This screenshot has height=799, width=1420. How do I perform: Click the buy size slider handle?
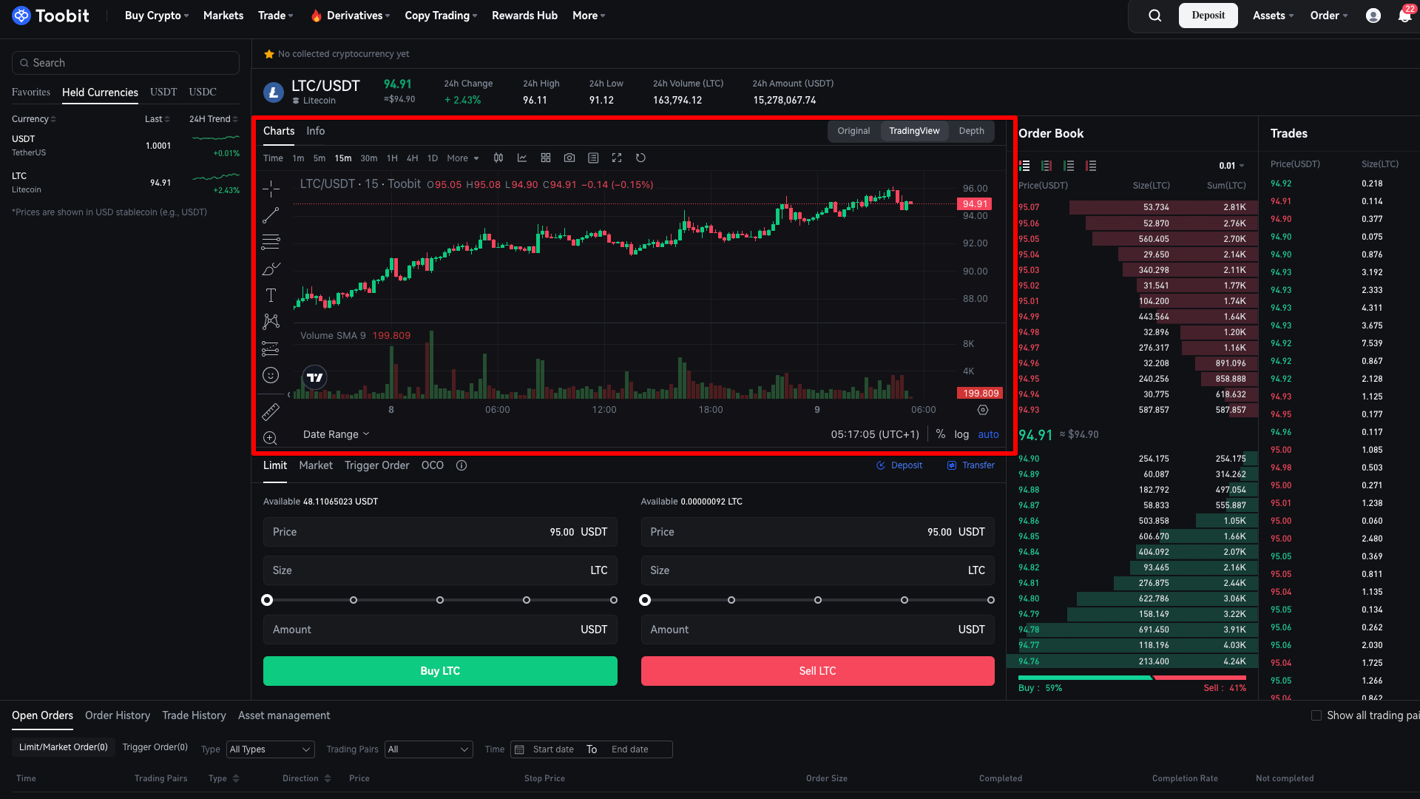267,600
